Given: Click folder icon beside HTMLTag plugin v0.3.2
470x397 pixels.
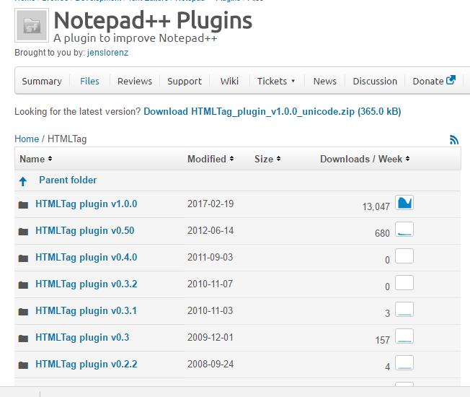Looking at the screenshot, I should tap(23, 285).
